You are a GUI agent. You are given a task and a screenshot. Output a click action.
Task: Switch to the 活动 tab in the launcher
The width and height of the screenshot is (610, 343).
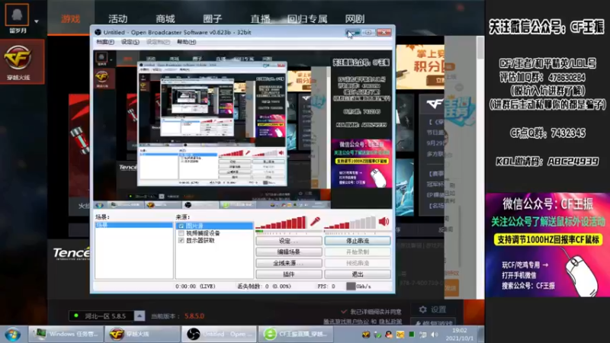click(x=118, y=18)
